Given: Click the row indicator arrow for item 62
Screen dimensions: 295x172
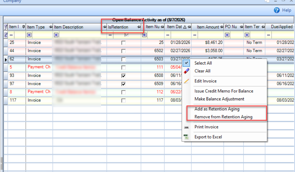Looking at the screenshot, I should (x=6, y=60).
